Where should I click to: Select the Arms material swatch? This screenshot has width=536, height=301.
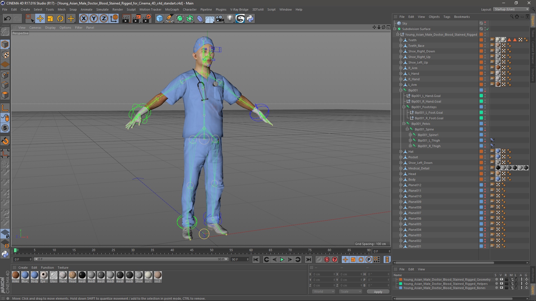tap(16, 275)
